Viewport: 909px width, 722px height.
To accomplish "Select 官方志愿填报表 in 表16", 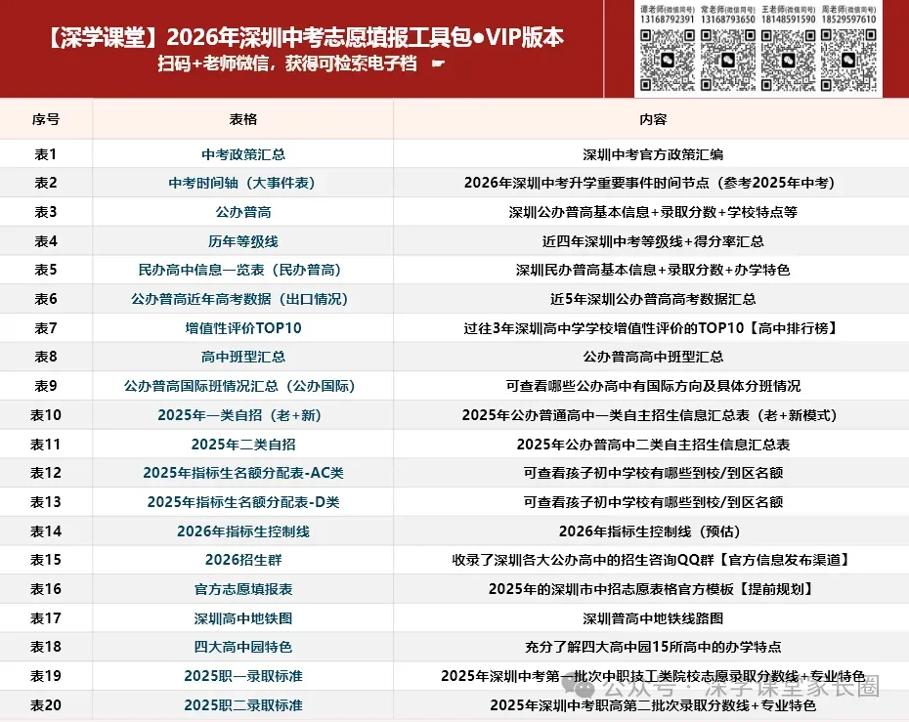I will (x=242, y=589).
